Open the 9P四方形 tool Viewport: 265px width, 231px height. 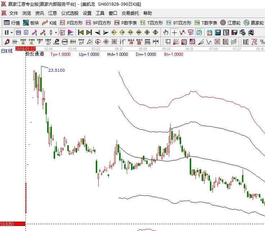pos(99,23)
